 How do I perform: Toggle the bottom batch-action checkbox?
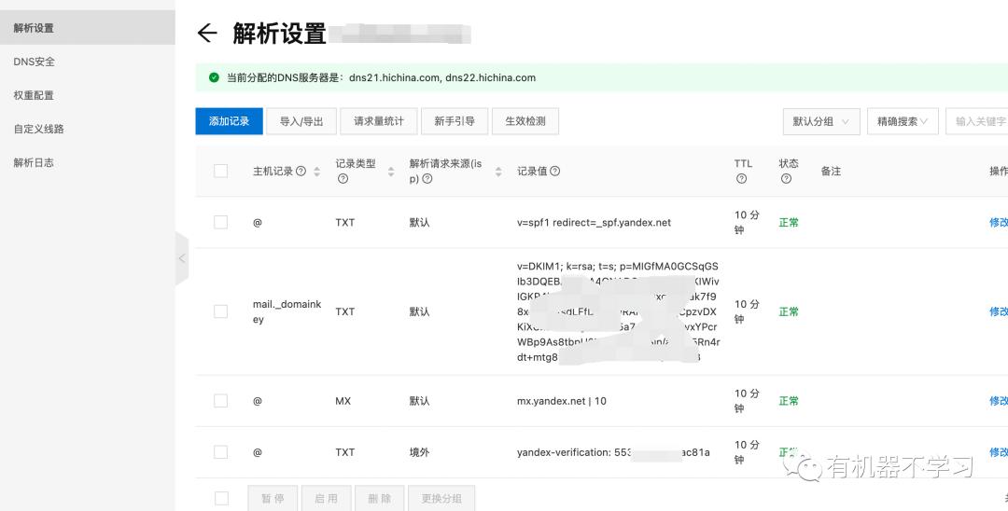pyautogui.click(x=221, y=498)
